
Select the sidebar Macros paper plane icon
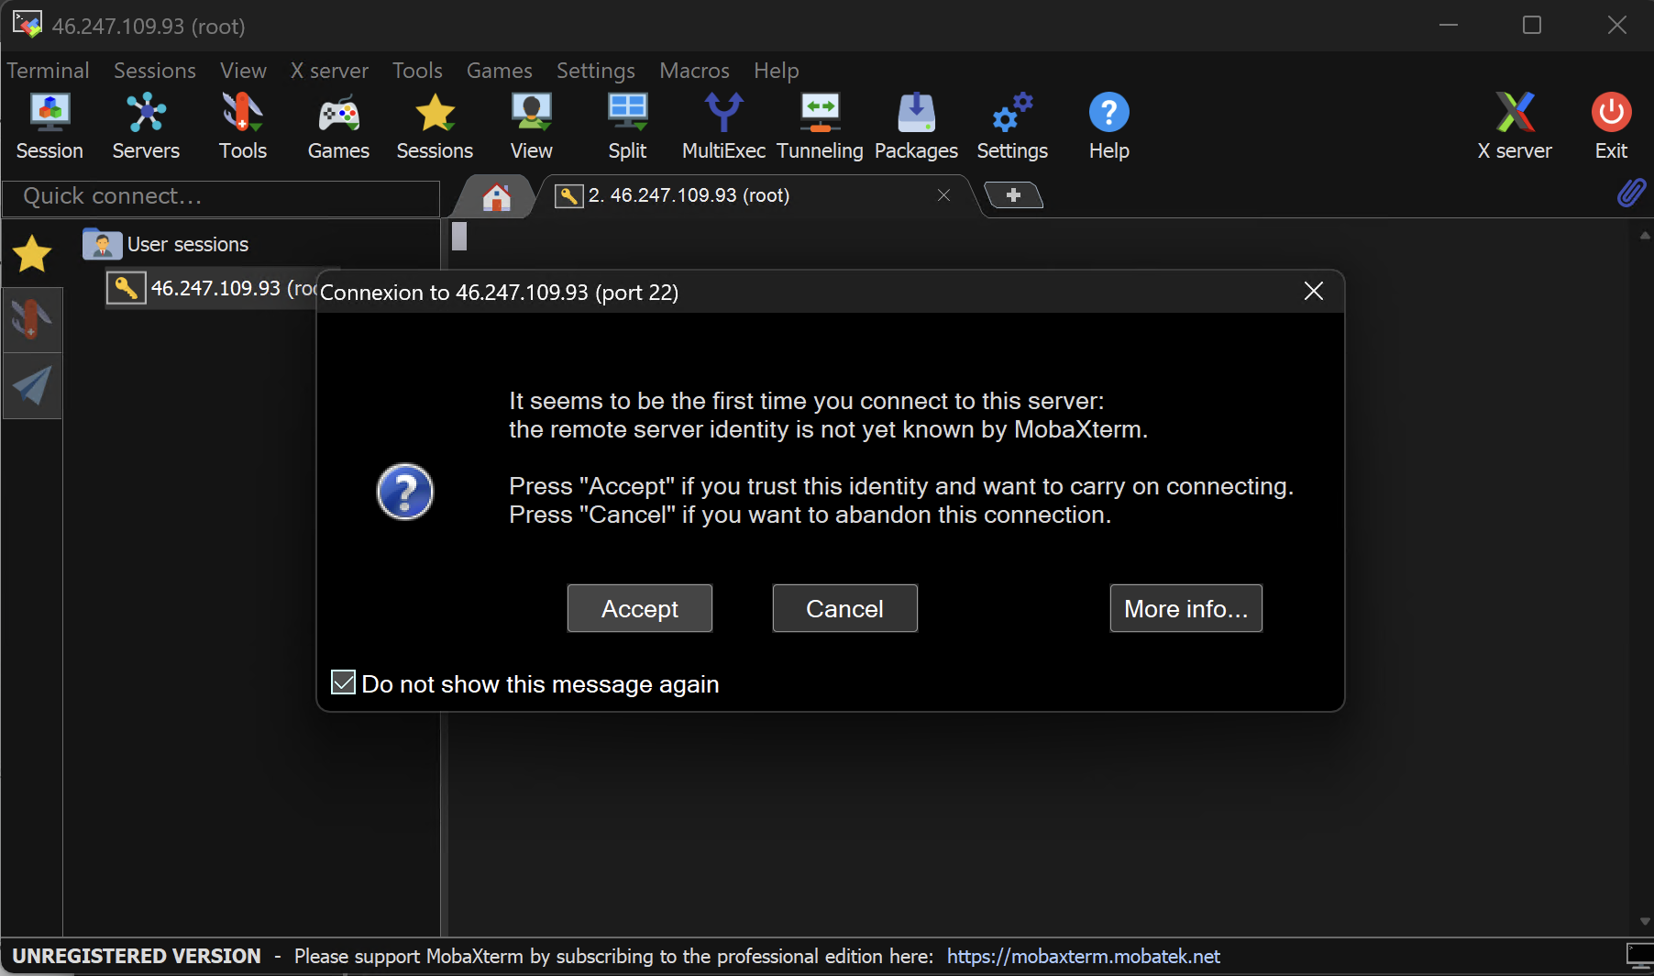[x=32, y=386]
